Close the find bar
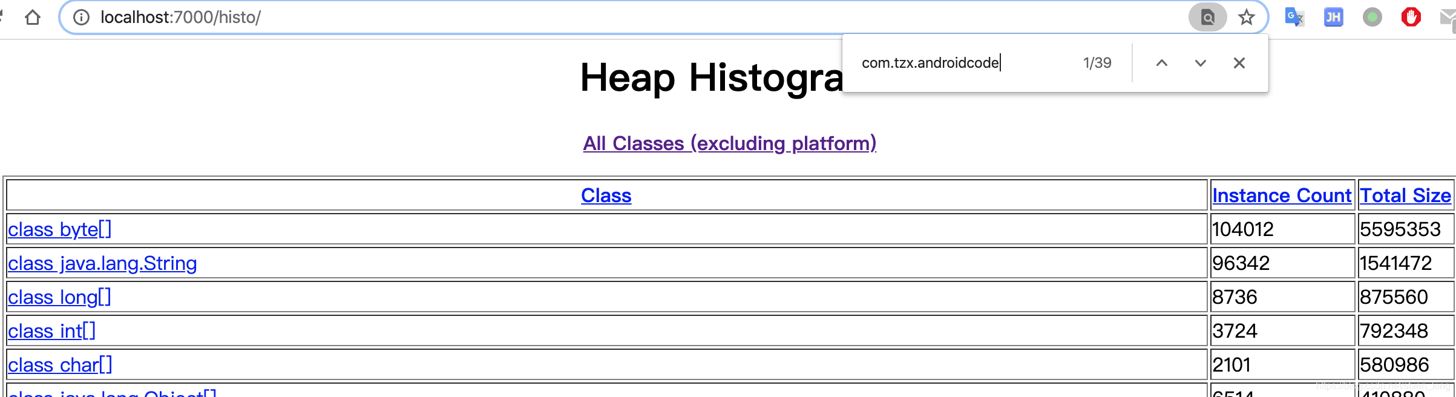 coord(1239,63)
